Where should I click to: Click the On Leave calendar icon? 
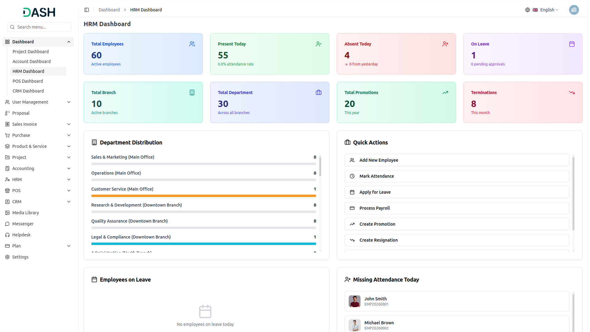tap(572, 44)
